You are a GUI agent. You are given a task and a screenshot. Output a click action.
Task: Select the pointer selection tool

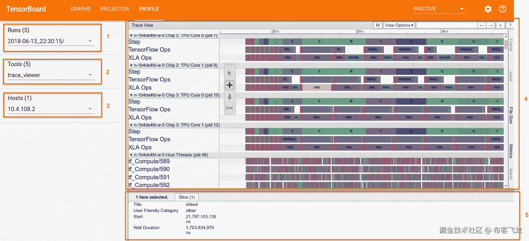tap(229, 73)
